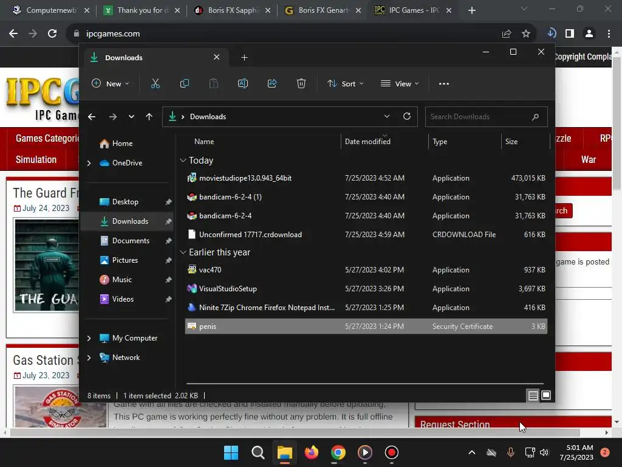
Task: Select VisualStudioSetup file
Action: pyautogui.click(x=366, y=289)
